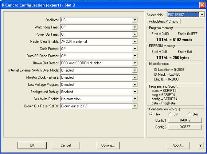Open the Oscillator dropdown arrow
This screenshot has width=207, height=154.
pos(135,20)
